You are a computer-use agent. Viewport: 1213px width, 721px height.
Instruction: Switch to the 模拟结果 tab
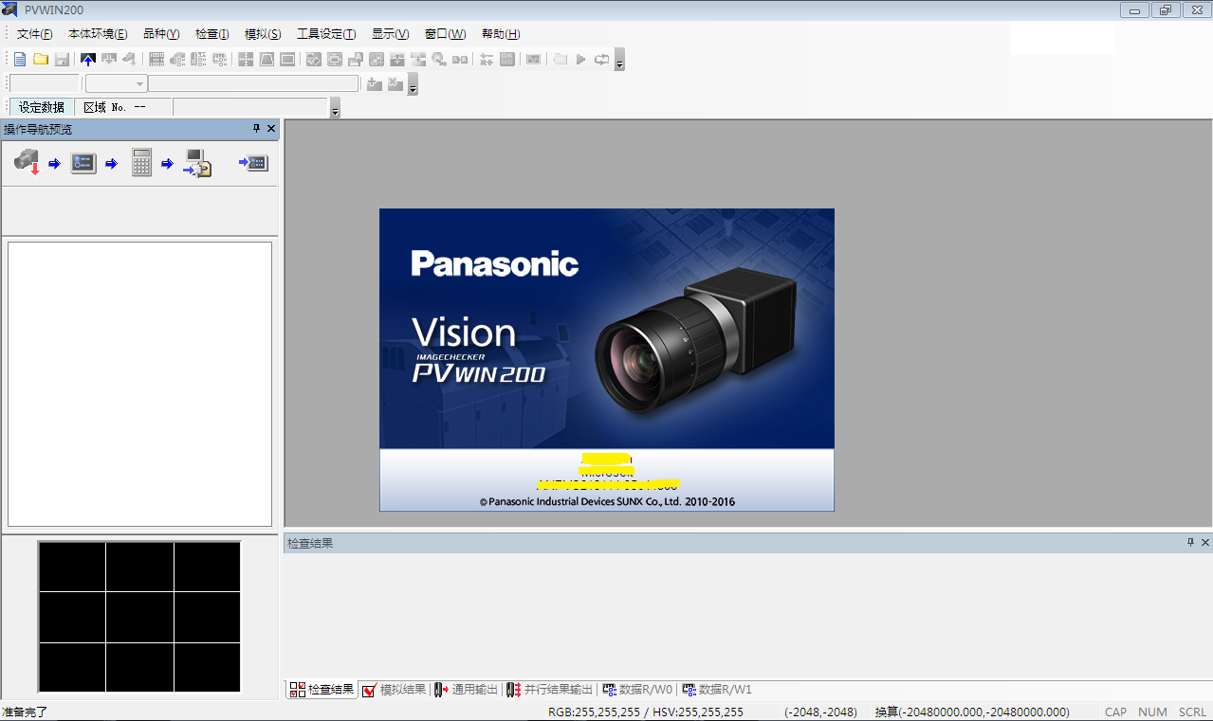click(395, 690)
